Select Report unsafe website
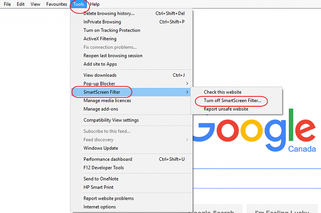Image resolution: width=321 pixels, height=213 pixels. pos(236,109)
